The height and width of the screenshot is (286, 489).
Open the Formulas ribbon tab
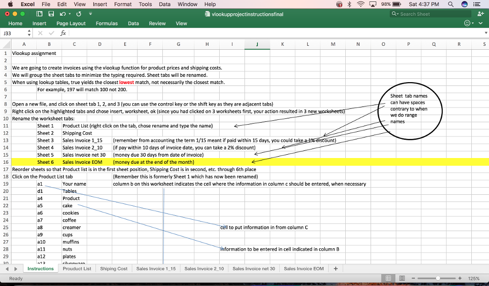(106, 23)
